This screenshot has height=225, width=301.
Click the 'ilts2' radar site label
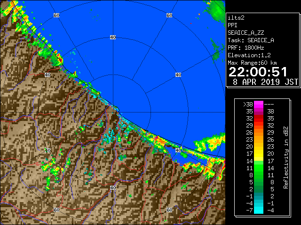coord(236,18)
